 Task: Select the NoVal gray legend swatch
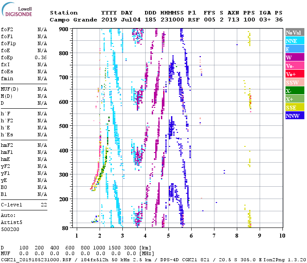(295, 32)
